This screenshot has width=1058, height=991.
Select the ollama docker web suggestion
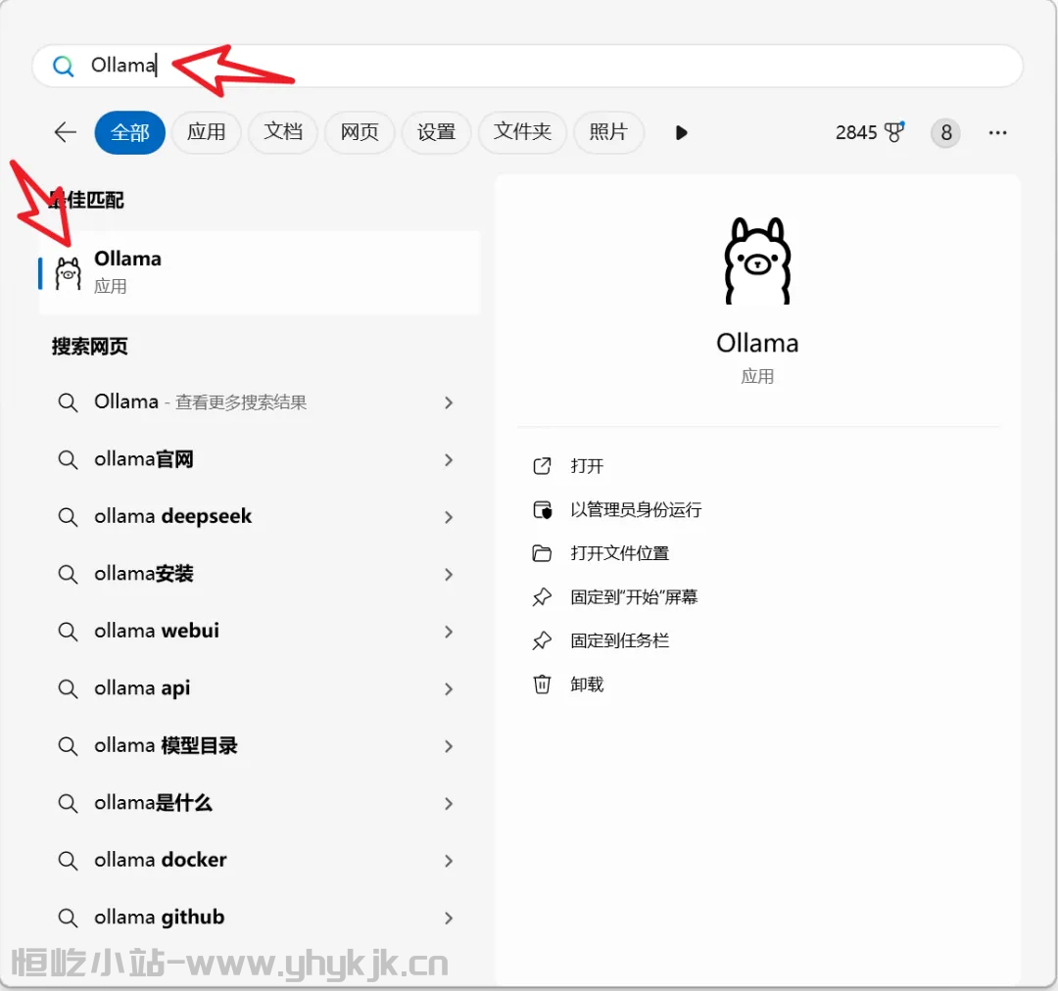tap(260, 861)
